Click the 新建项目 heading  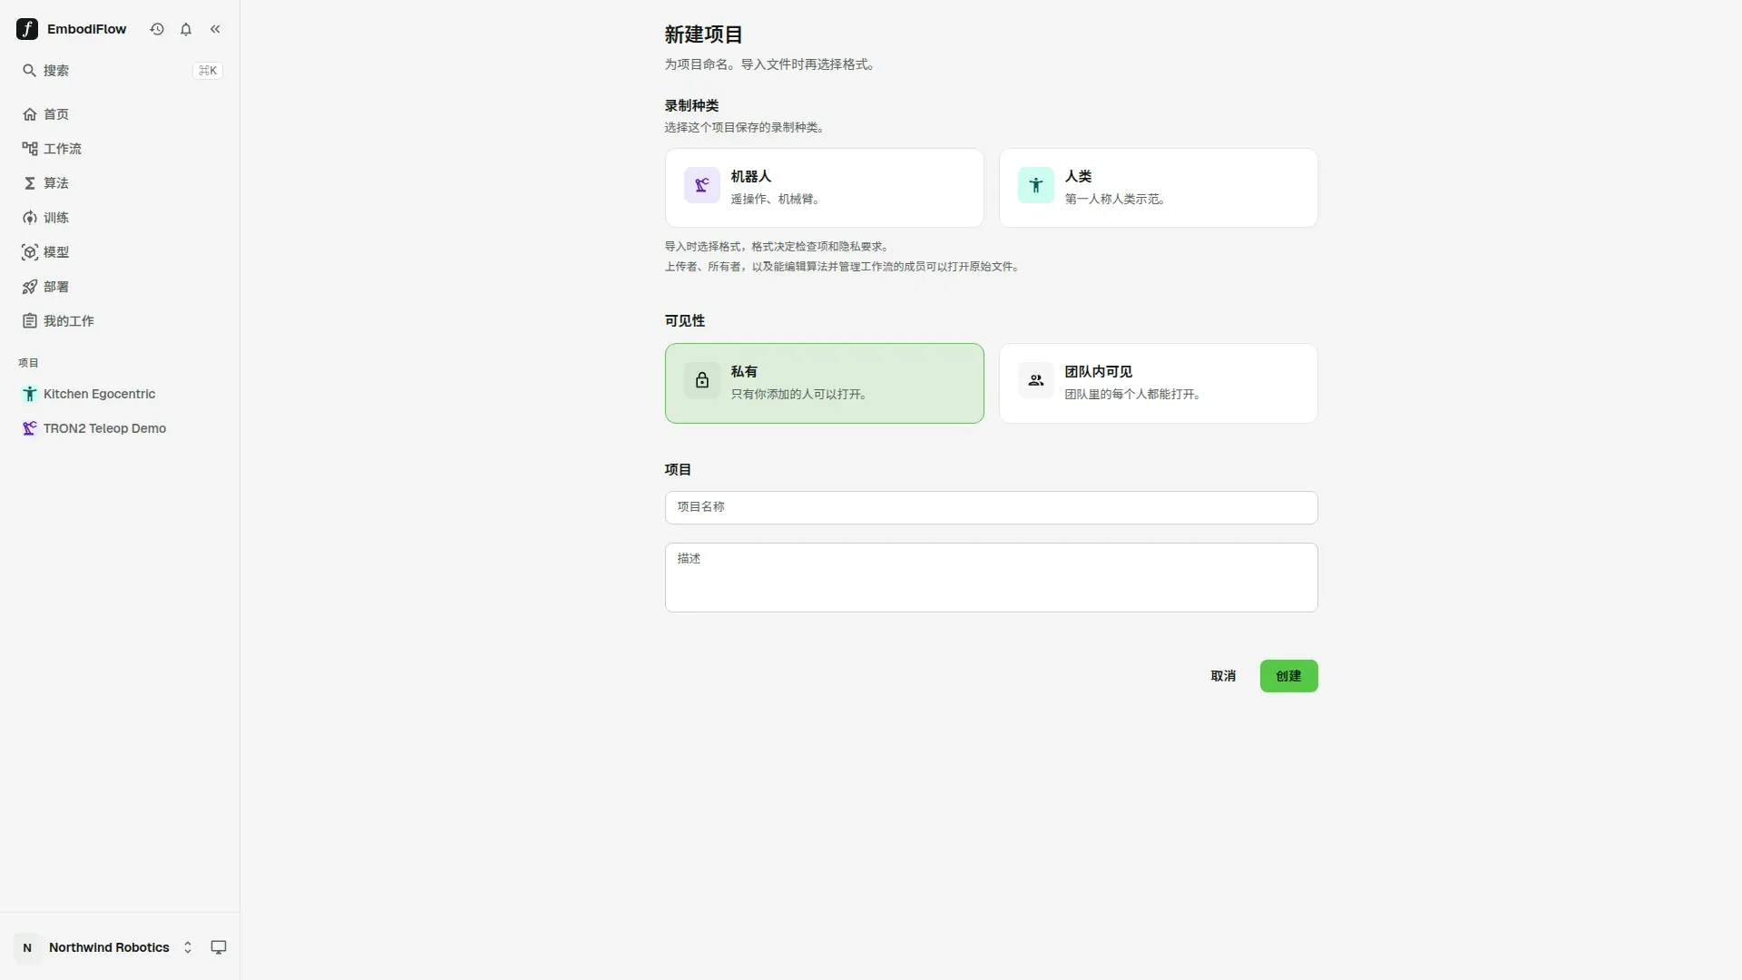(x=704, y=34)
